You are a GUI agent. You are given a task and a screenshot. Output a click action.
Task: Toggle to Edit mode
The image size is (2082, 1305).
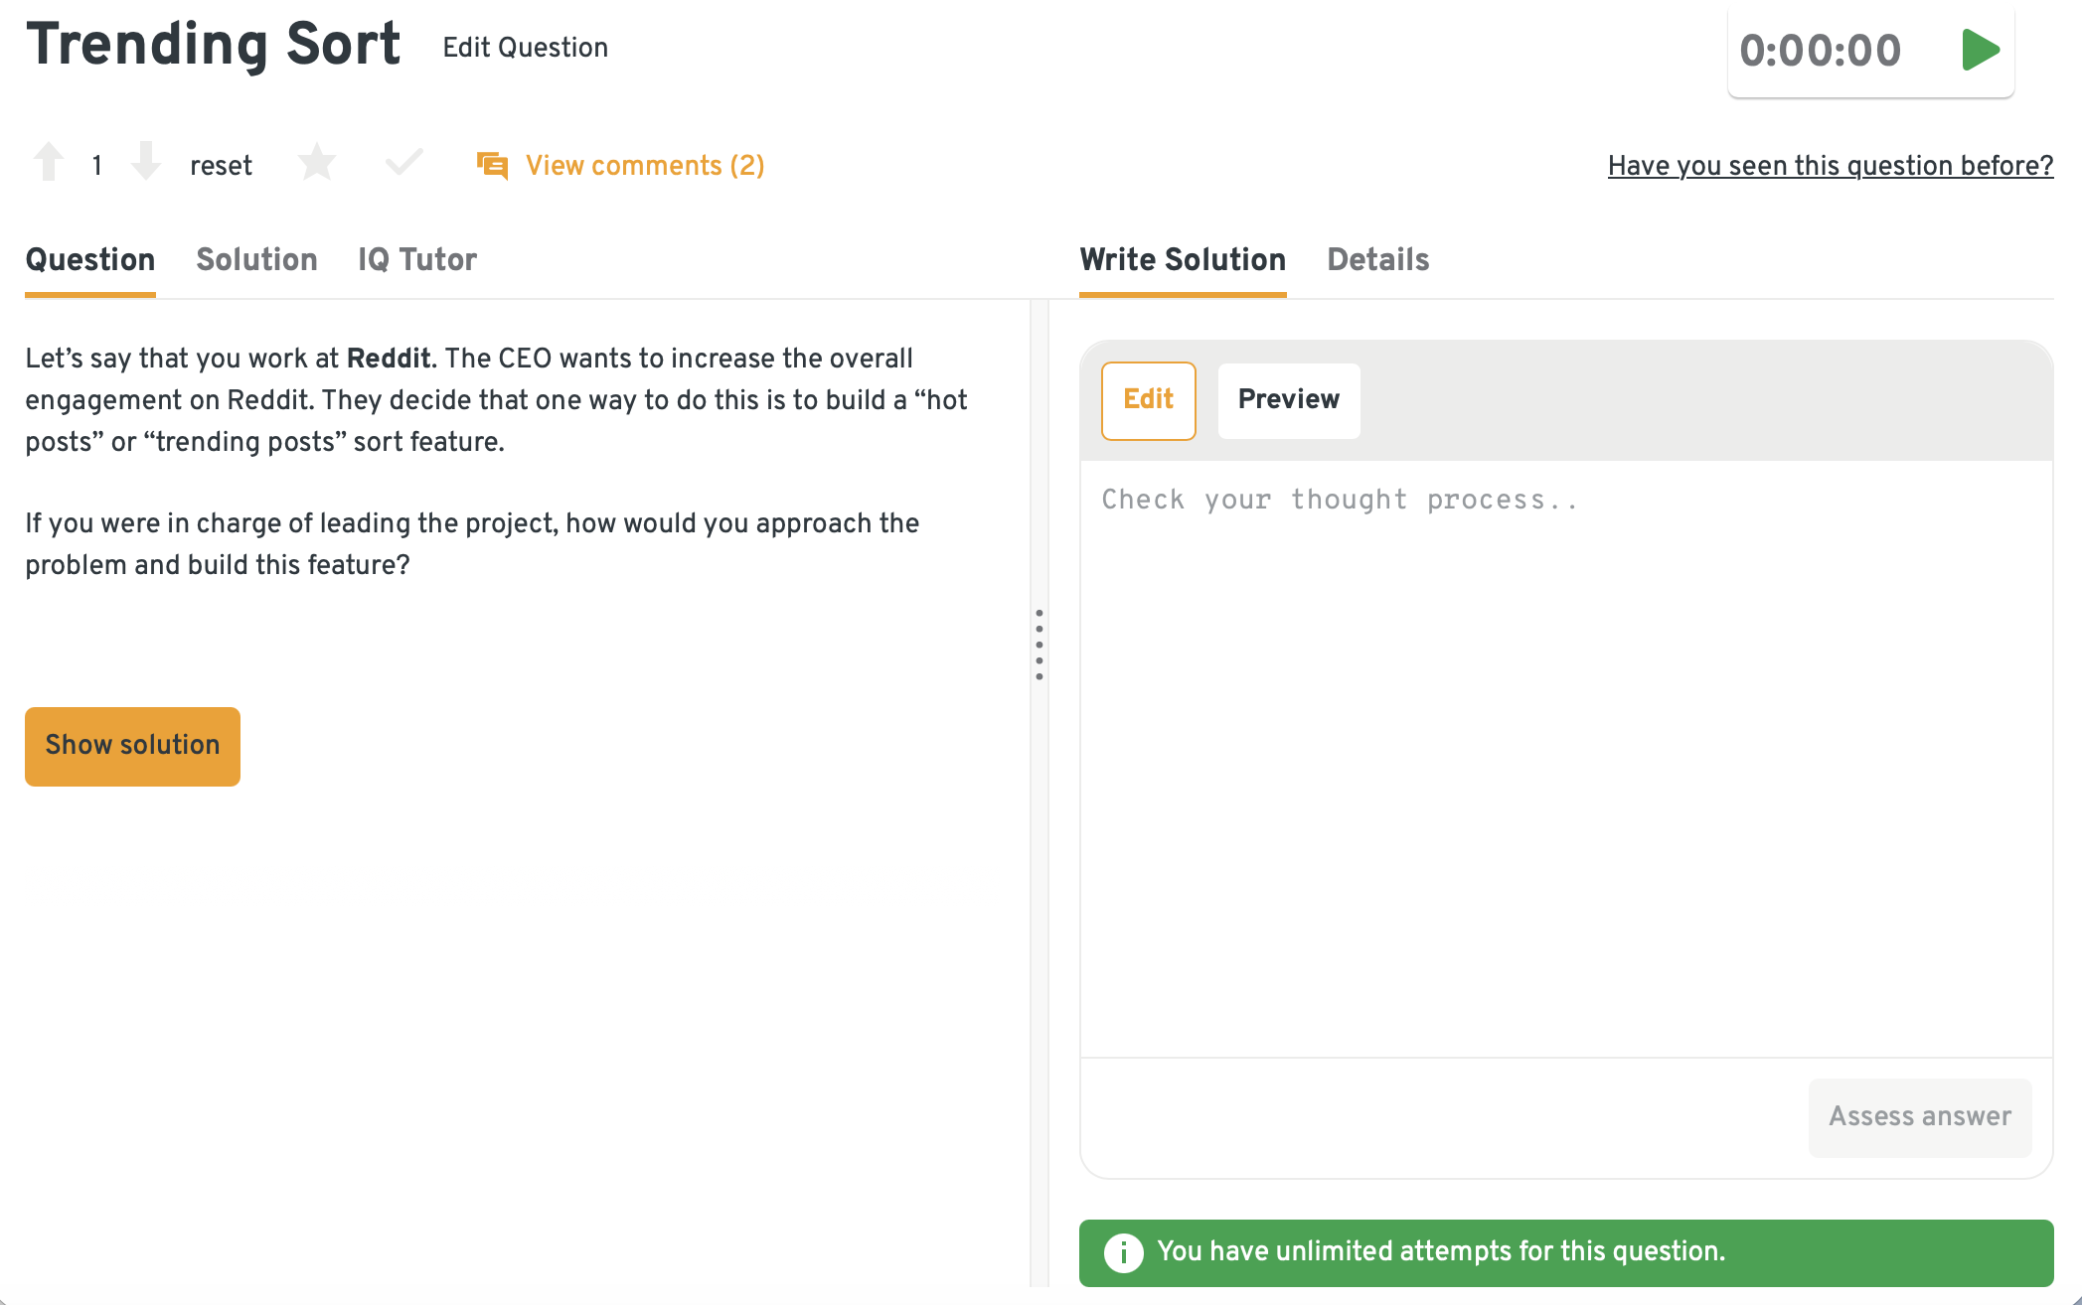point(1148,399)
